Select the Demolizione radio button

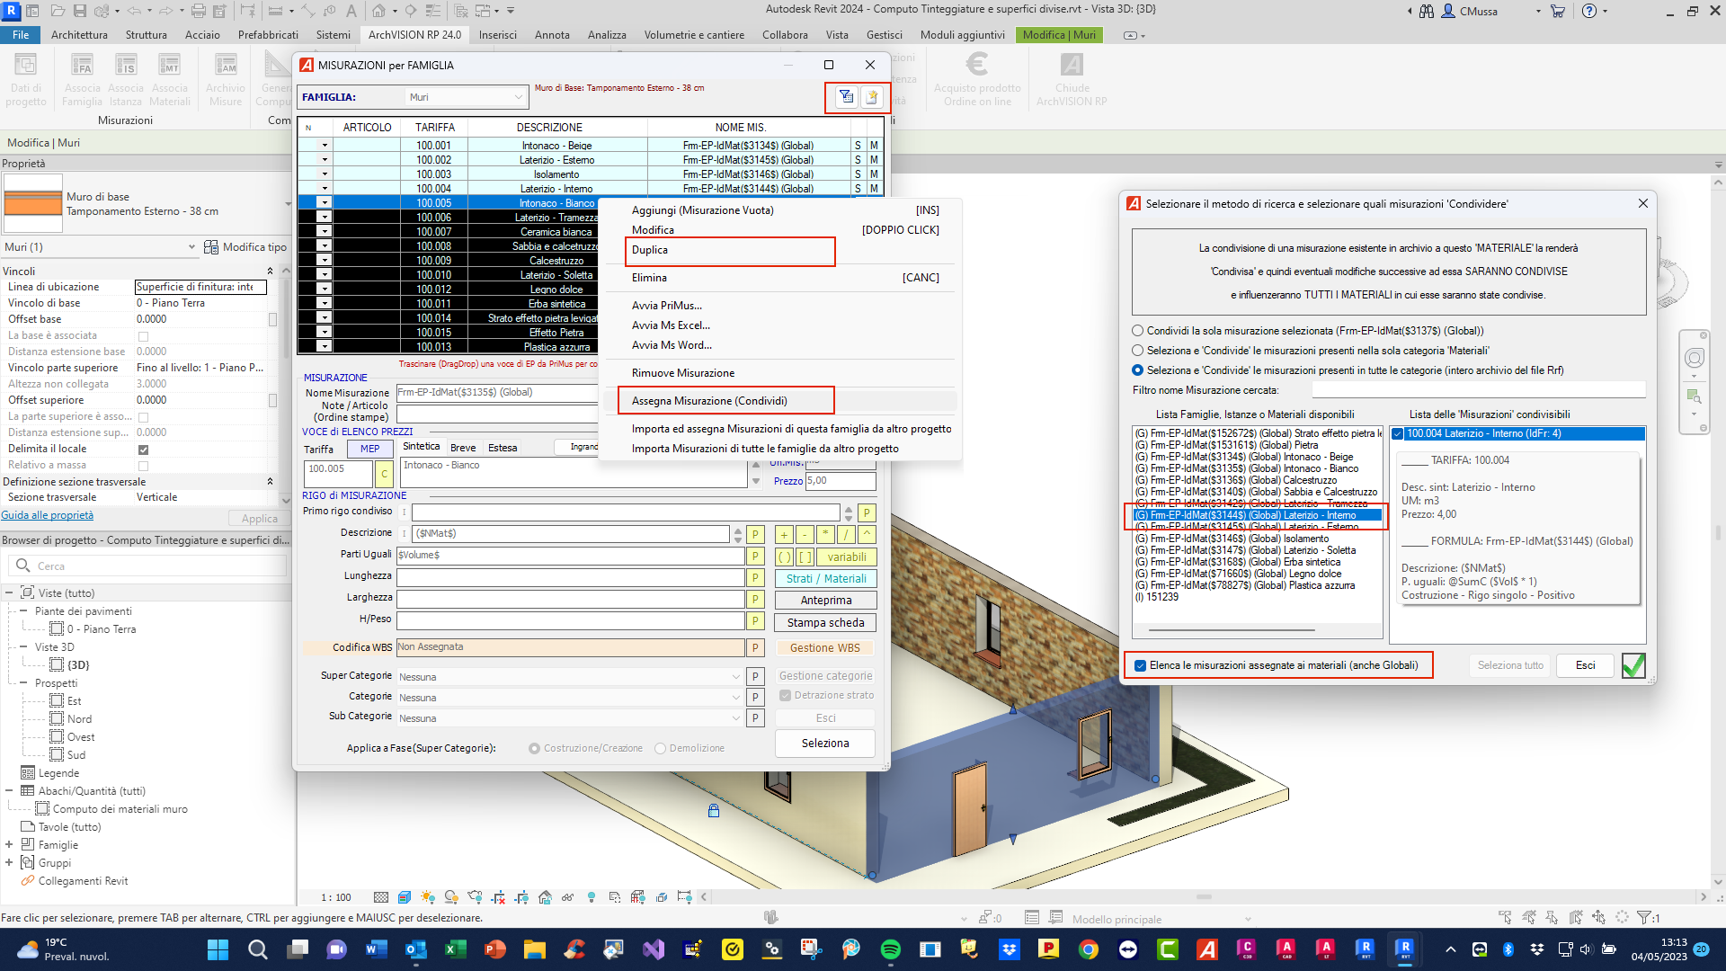(661, 749)
